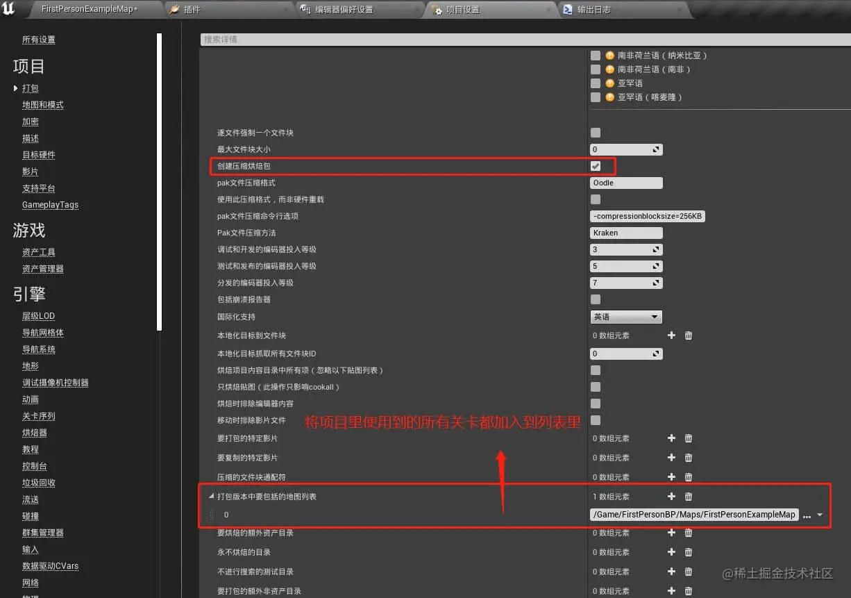Click the map path field FirstPersonExampleMap
This screenshot has width=851, height=598.
pos(694,515)
